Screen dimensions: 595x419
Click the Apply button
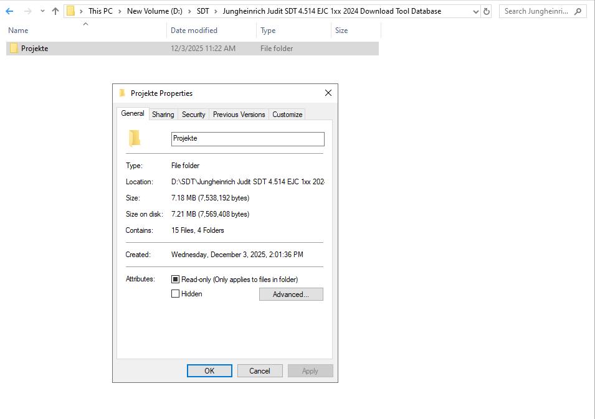click(310, 371)
